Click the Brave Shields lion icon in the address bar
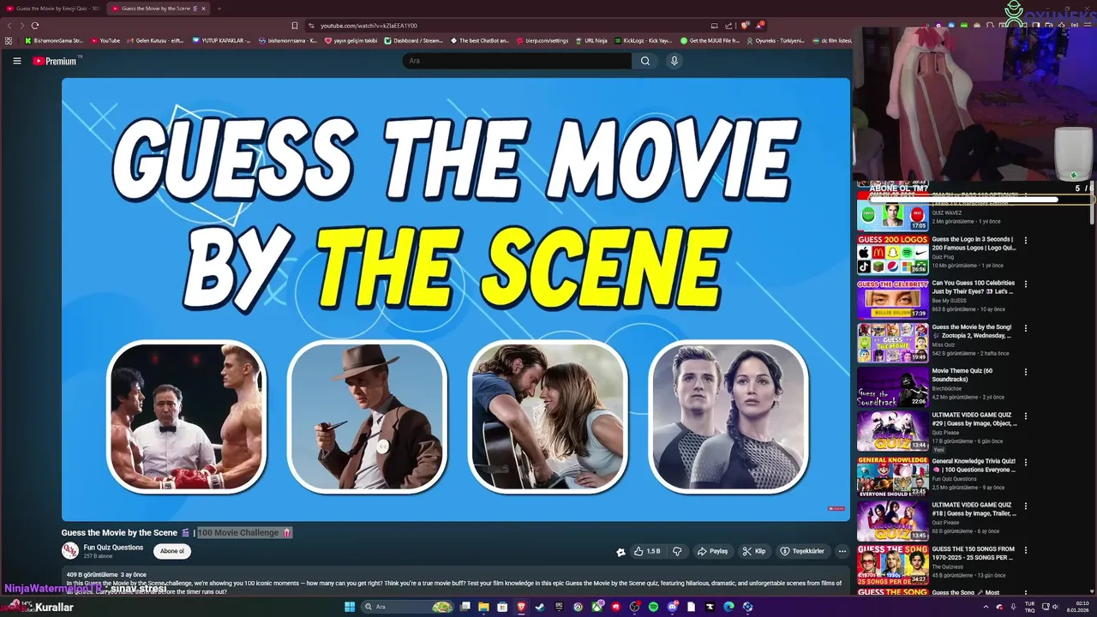Image resolution: width=1097 pixels, height=617 pixels. pyautogui.click(x=745, y=26)
